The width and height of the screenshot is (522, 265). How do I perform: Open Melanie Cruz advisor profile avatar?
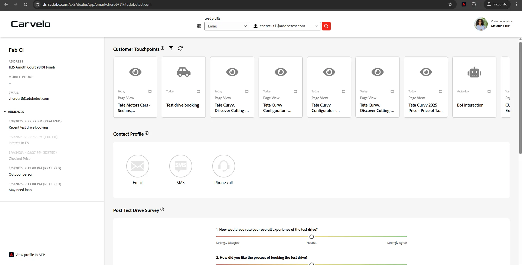481,24
